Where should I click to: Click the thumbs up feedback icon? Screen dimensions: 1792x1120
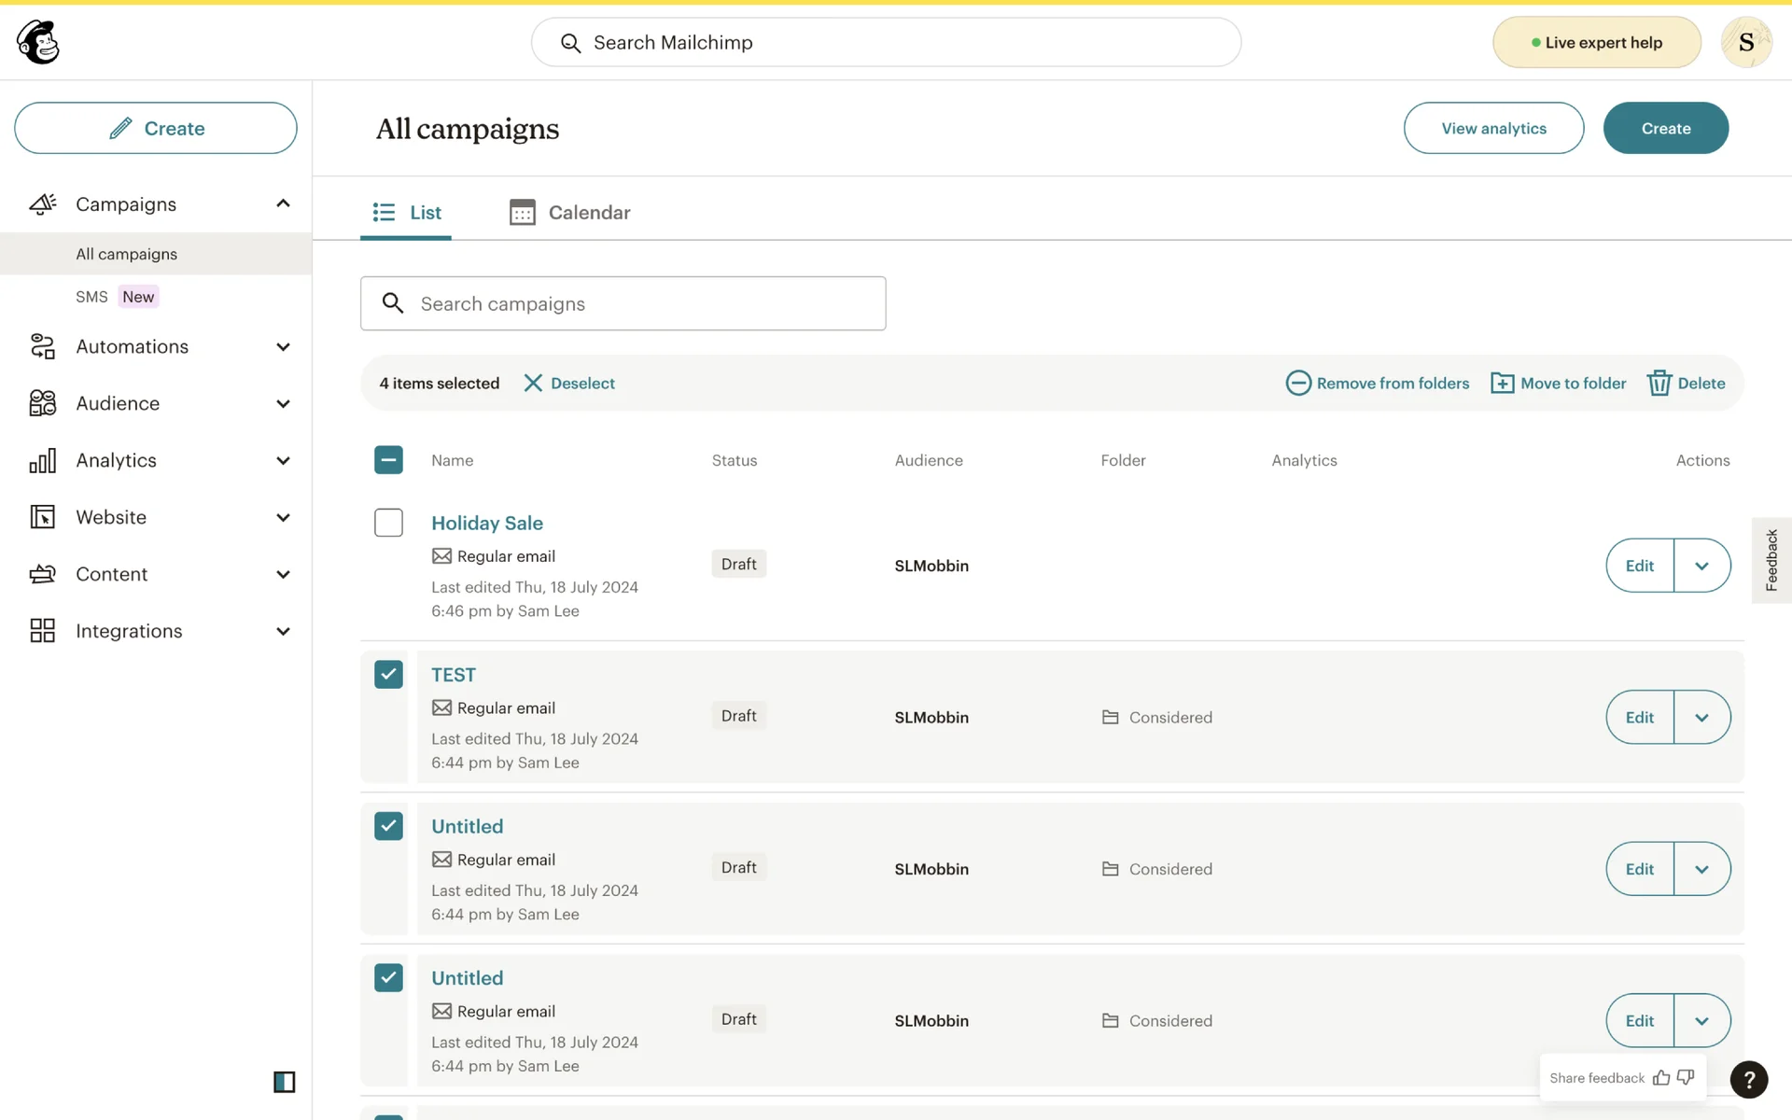1661,1078
